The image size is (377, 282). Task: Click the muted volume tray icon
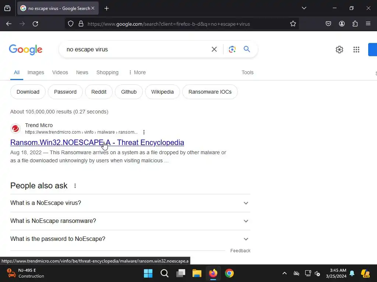tap(318, 273)
